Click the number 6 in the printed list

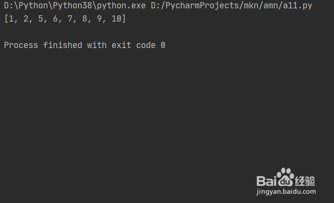click(55, 19)
